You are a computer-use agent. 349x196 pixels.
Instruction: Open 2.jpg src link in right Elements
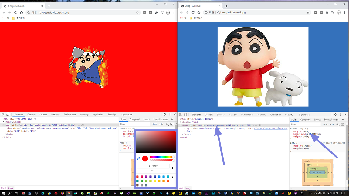(x=271, y=128)
